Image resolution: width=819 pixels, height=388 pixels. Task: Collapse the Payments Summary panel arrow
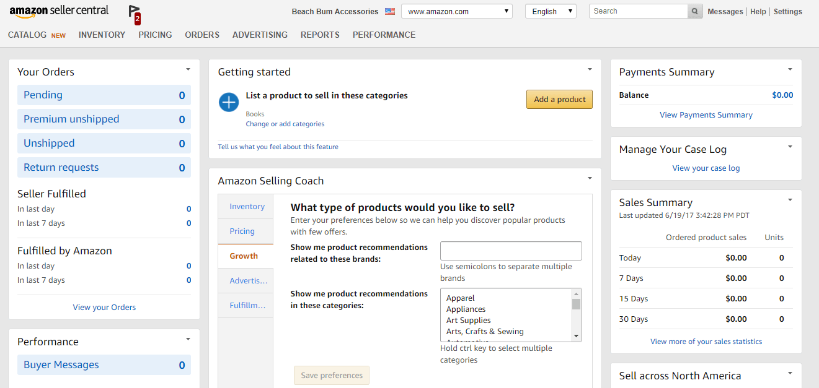(x=790, y=69)
